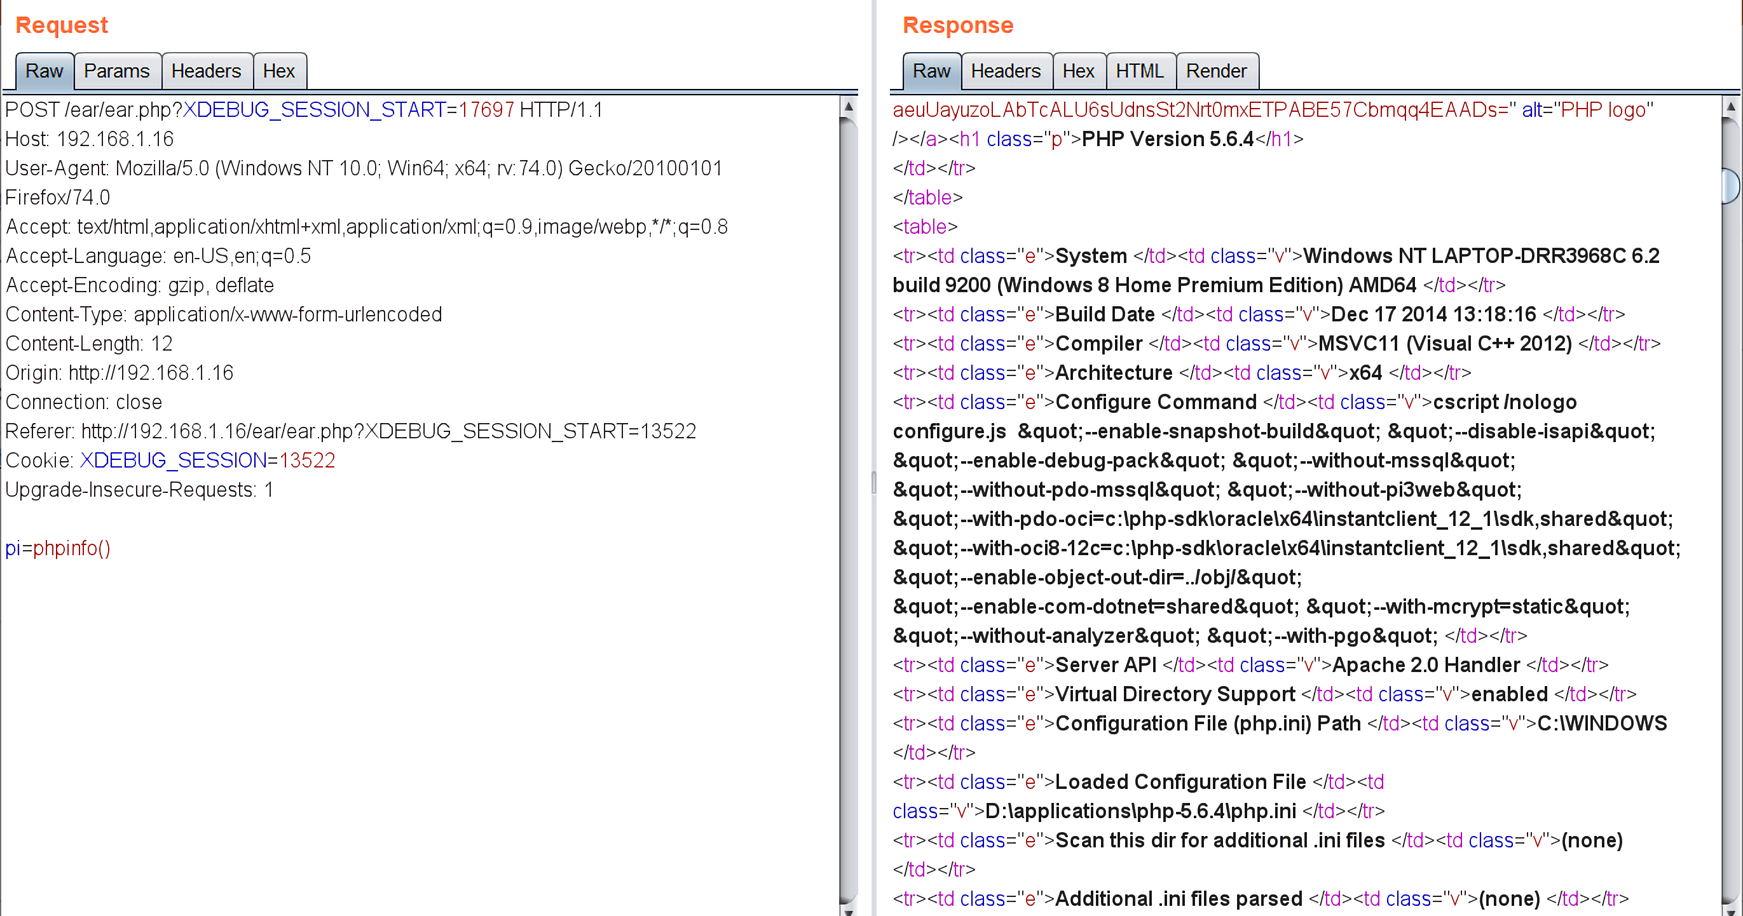The image size is (1743, 916).
Task: Click the Request panel title
Action: click(62, 25)
